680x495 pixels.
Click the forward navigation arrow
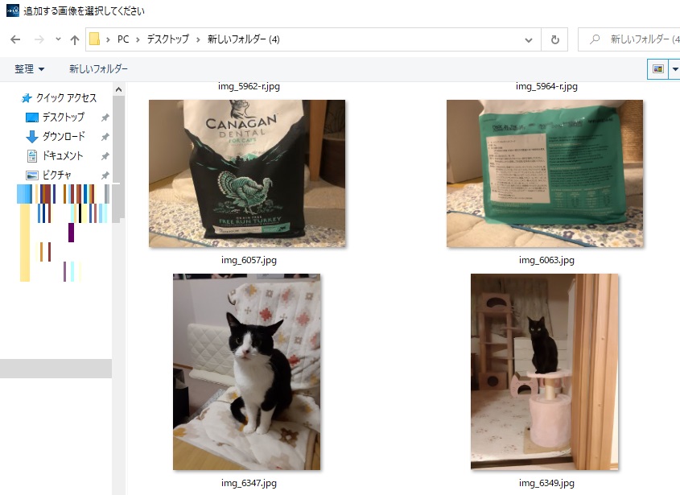pos(39,39)
